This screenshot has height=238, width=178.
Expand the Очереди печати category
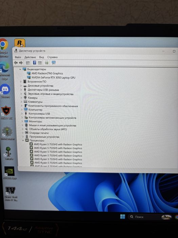pos(23,133)
